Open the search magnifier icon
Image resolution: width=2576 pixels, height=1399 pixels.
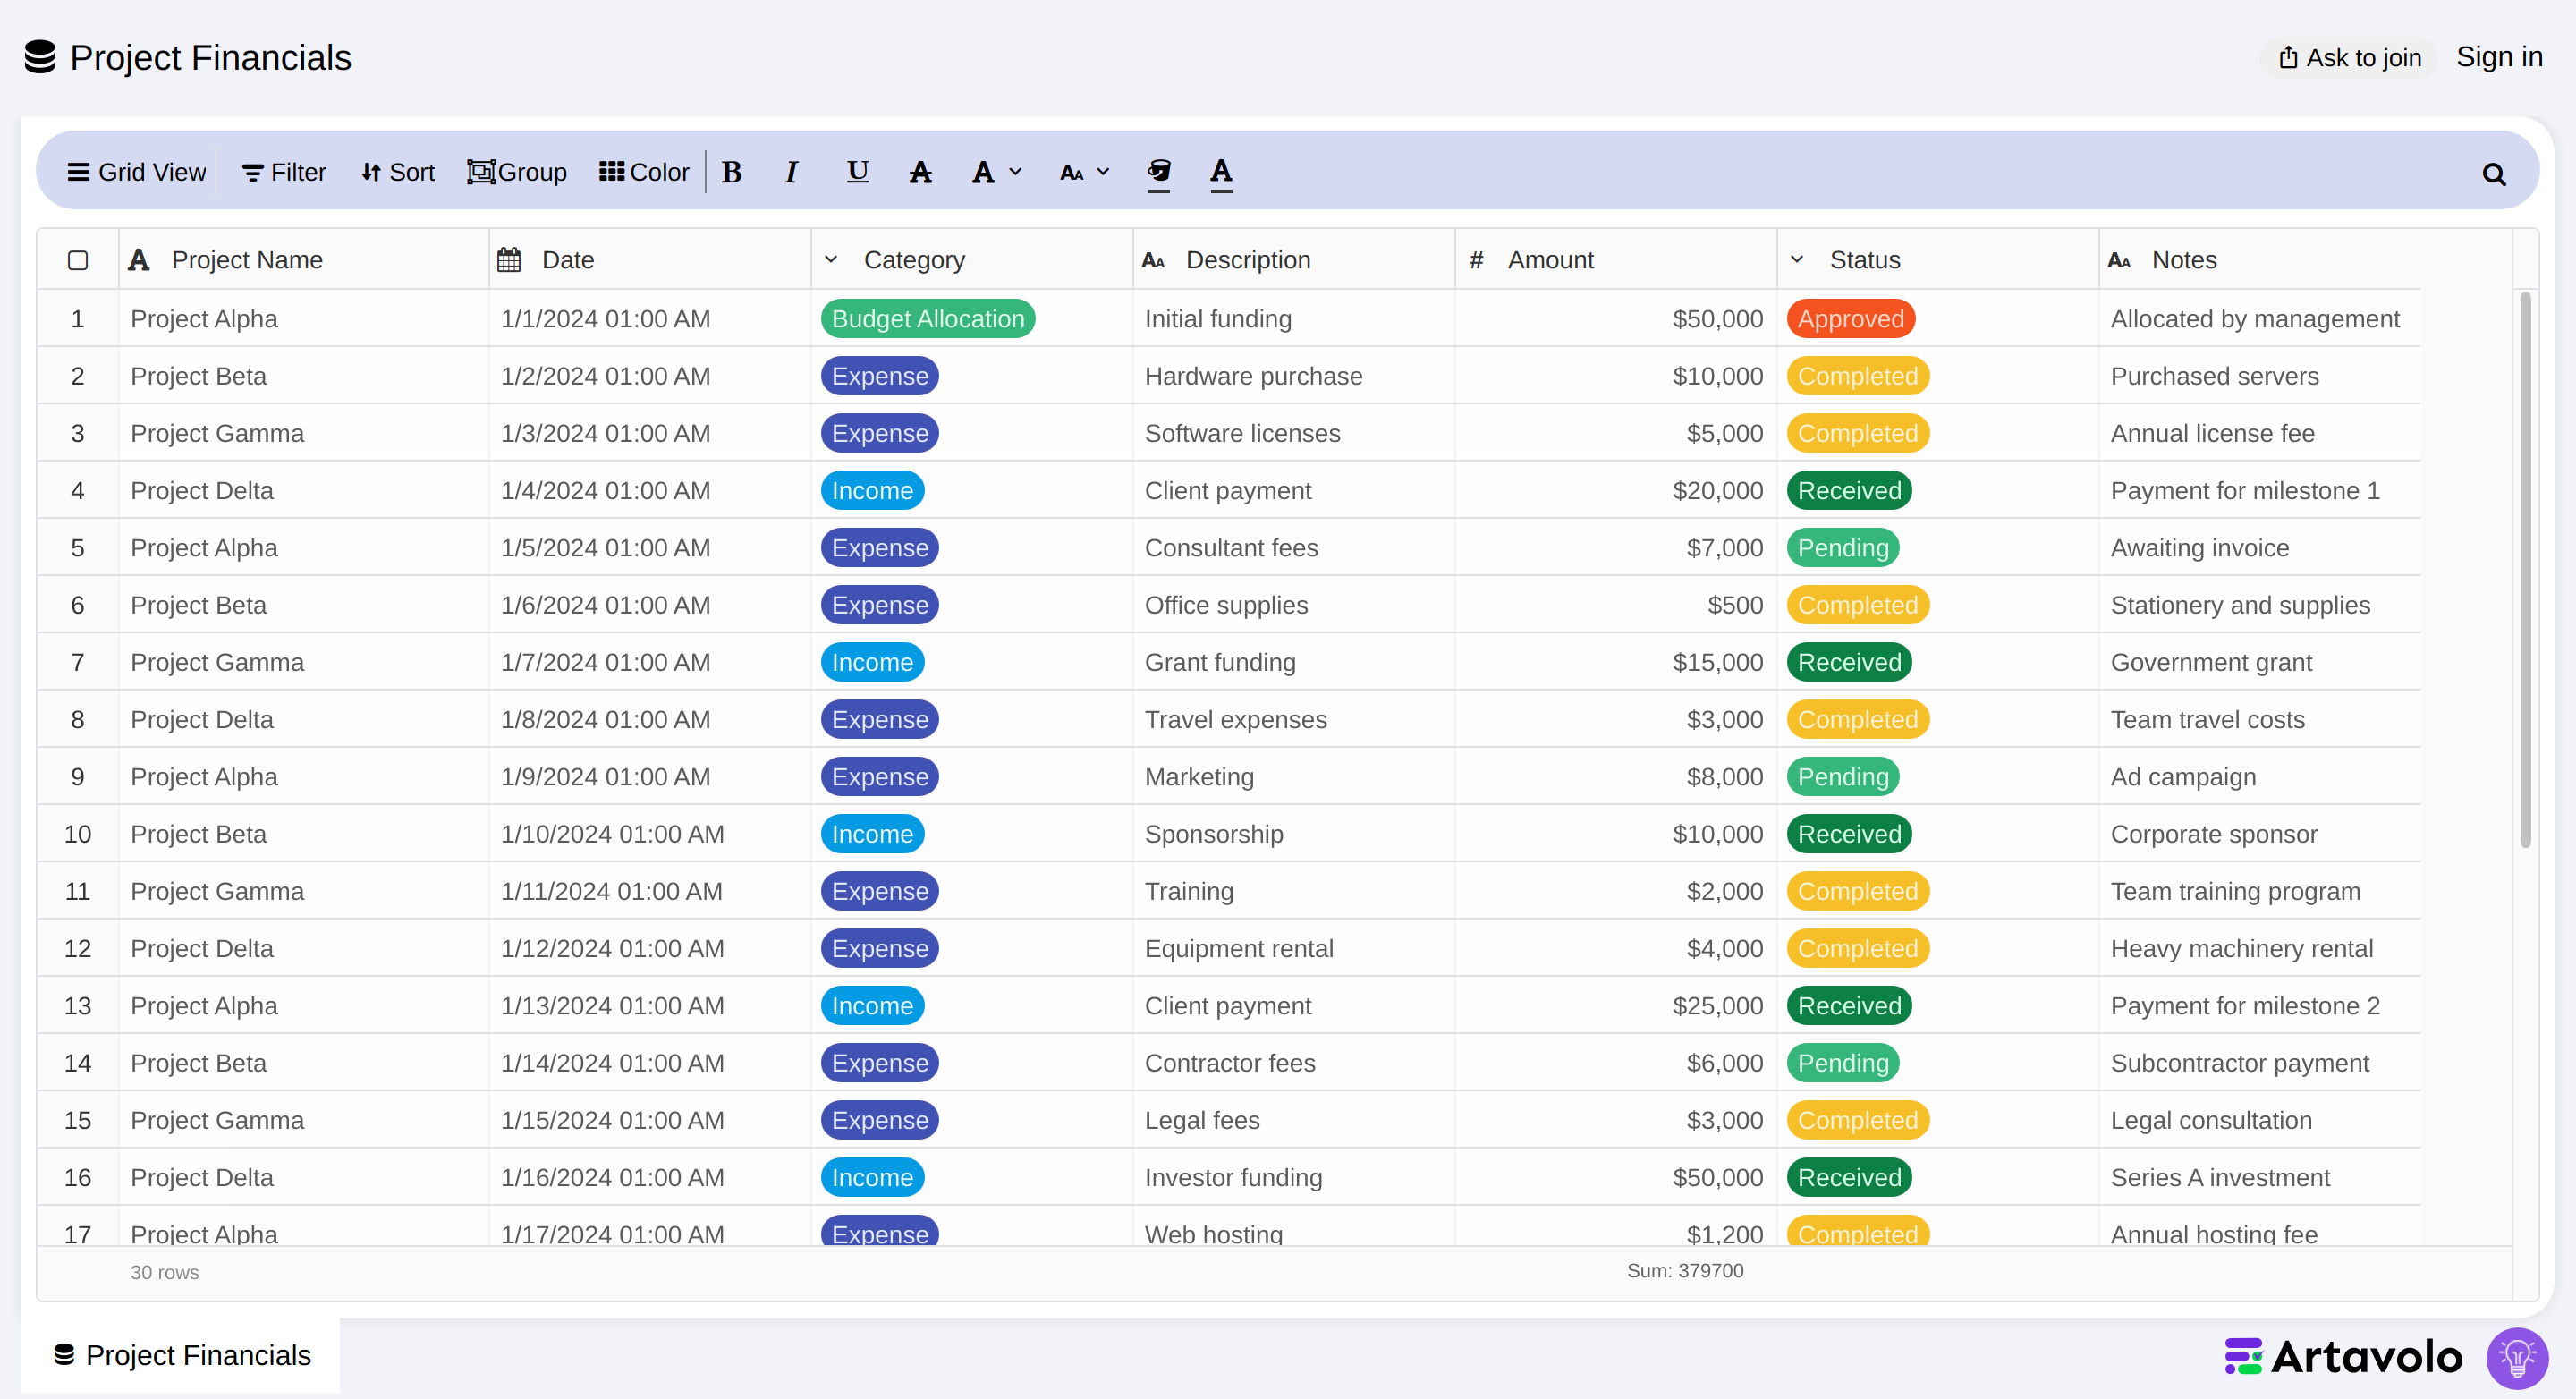point(2494,174)
